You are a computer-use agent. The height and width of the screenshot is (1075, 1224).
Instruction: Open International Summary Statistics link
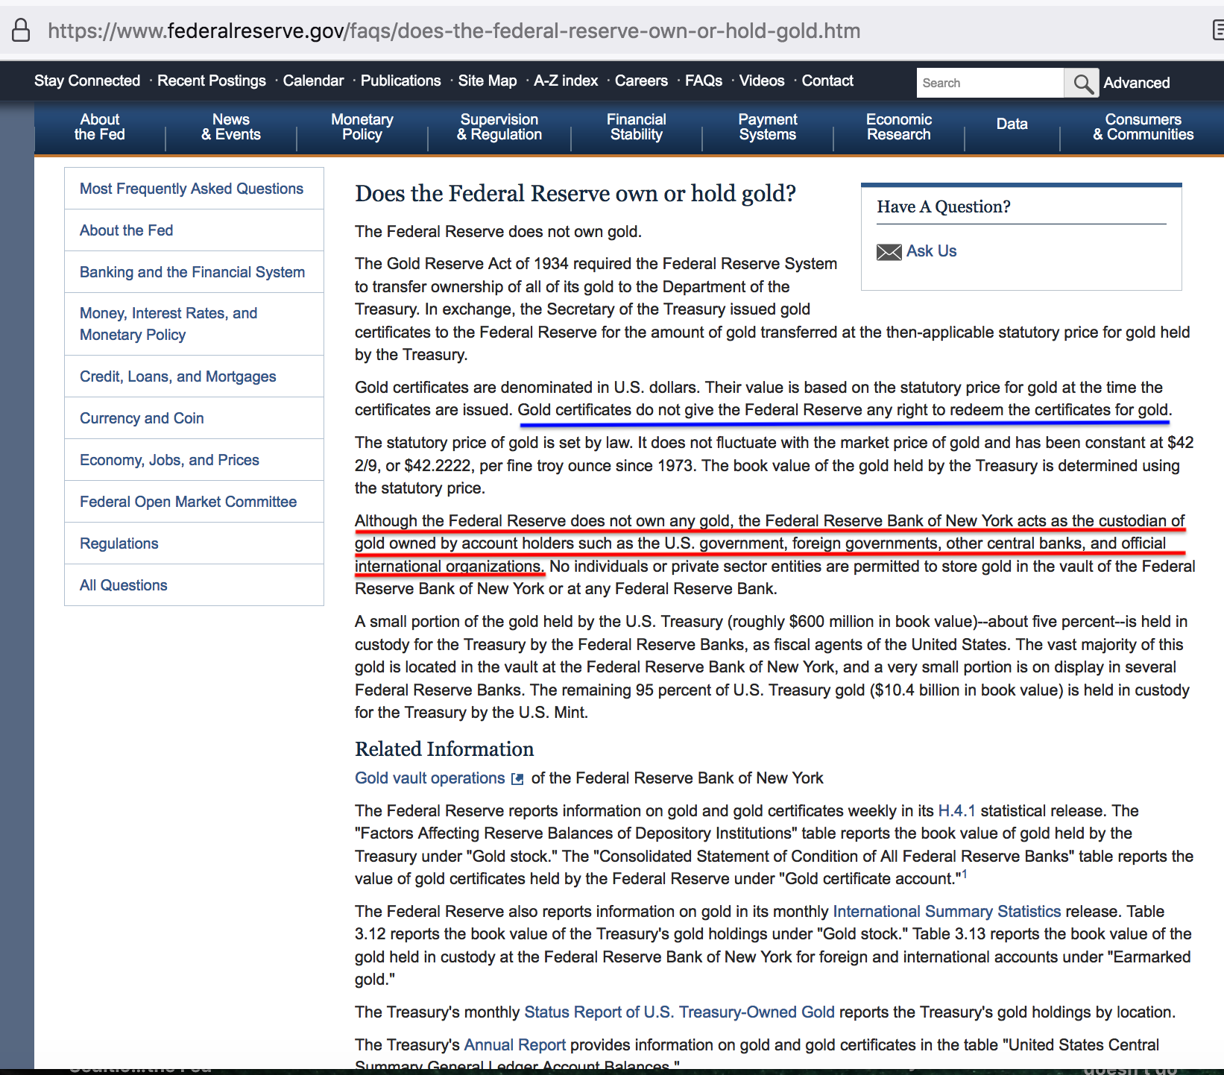tap(947, 912)
